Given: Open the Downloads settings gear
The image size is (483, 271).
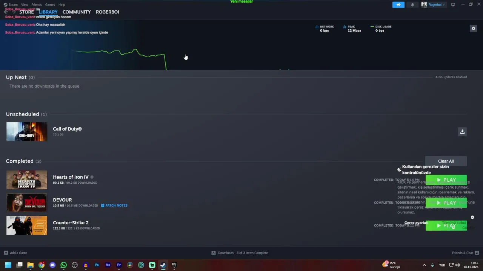Looking at the screenshot, I should click(x=473, y=28).
